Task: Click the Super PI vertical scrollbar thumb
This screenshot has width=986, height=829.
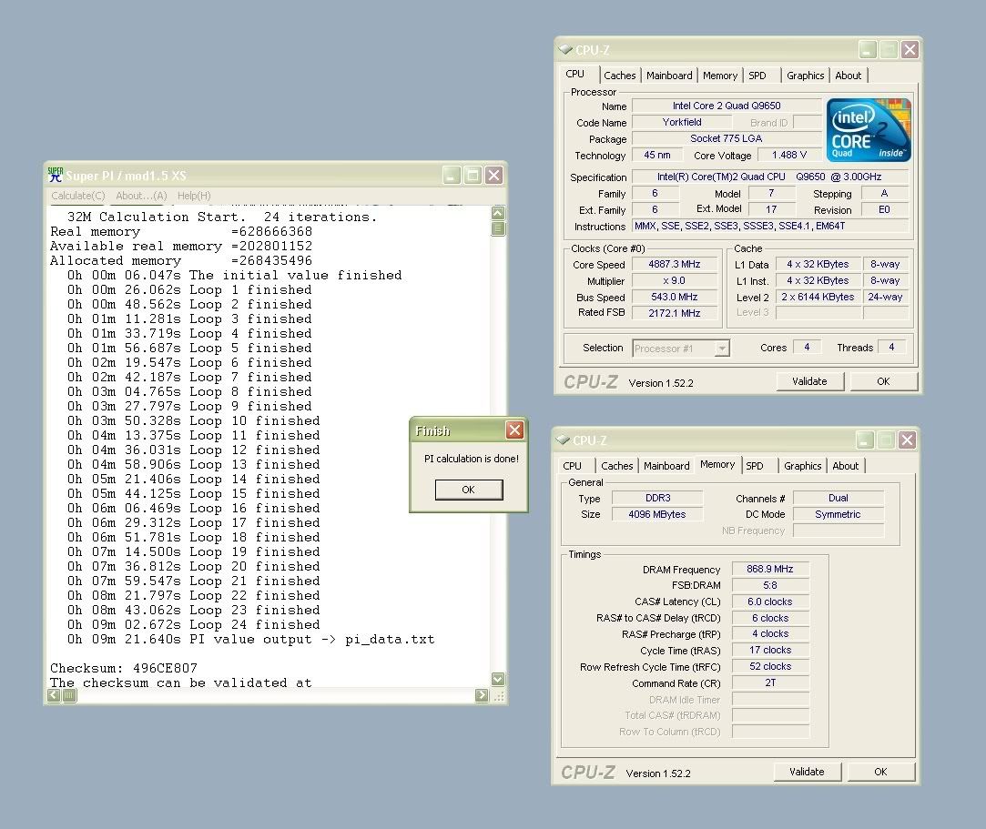Action: (498, 227)
